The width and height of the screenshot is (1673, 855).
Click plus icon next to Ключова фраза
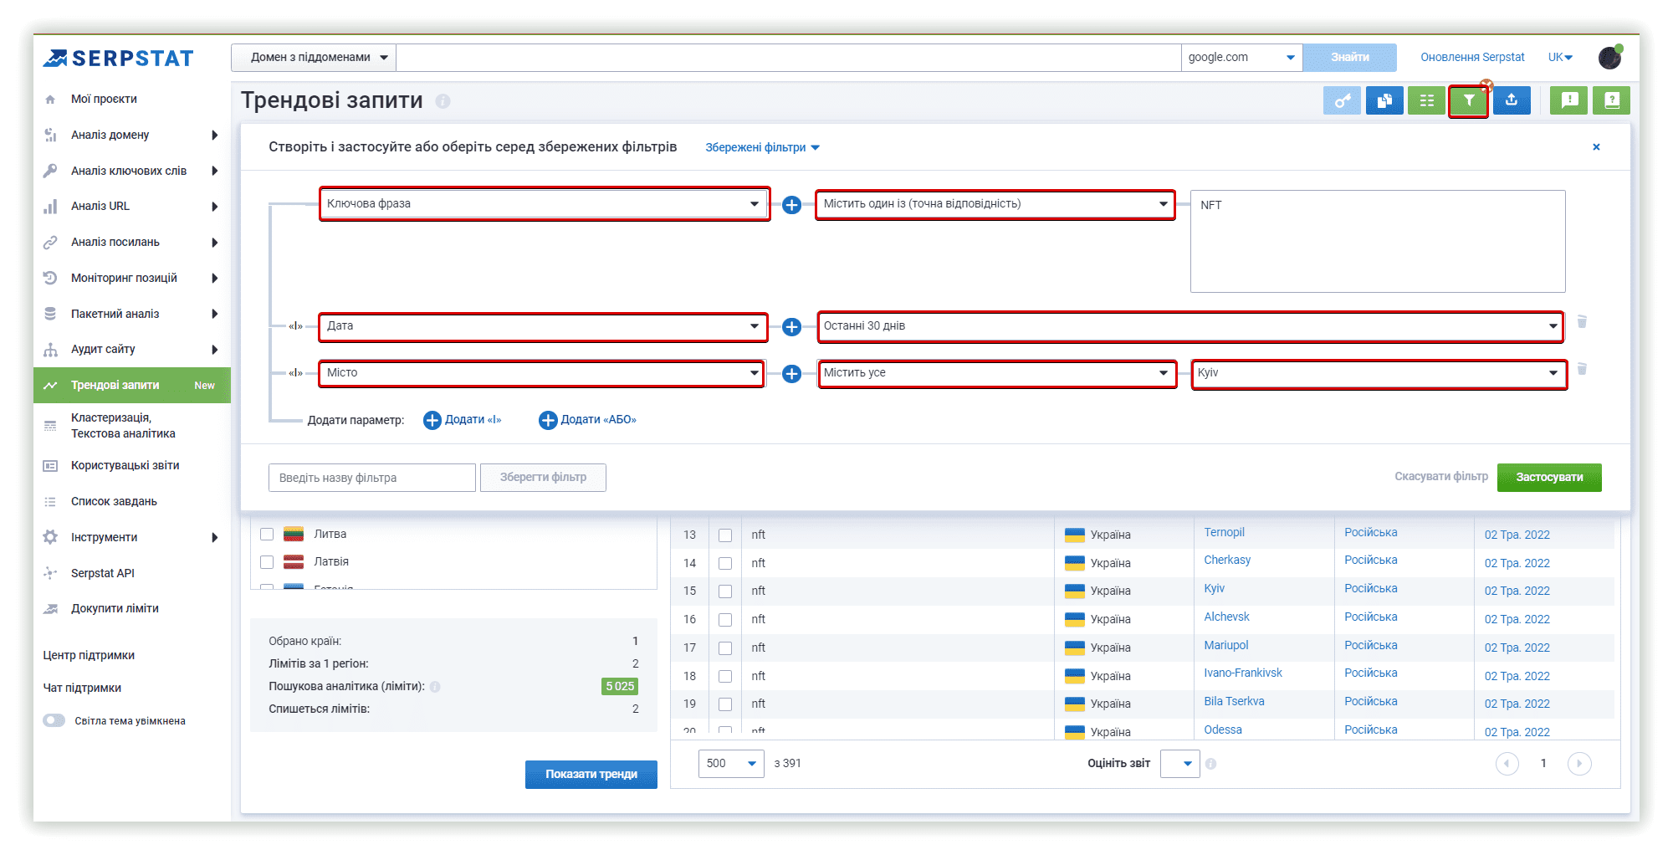point(791,204)
